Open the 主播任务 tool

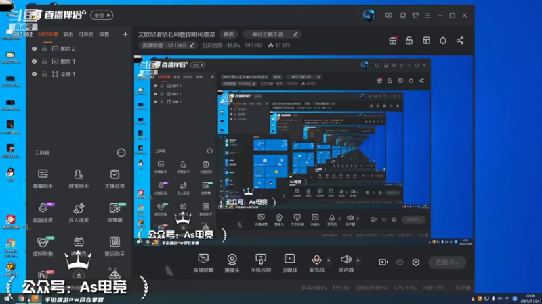[x=114, y=178]
